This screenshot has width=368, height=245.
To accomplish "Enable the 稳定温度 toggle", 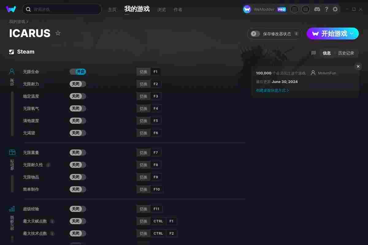I will pyautogui.click(x=78, y=96).
